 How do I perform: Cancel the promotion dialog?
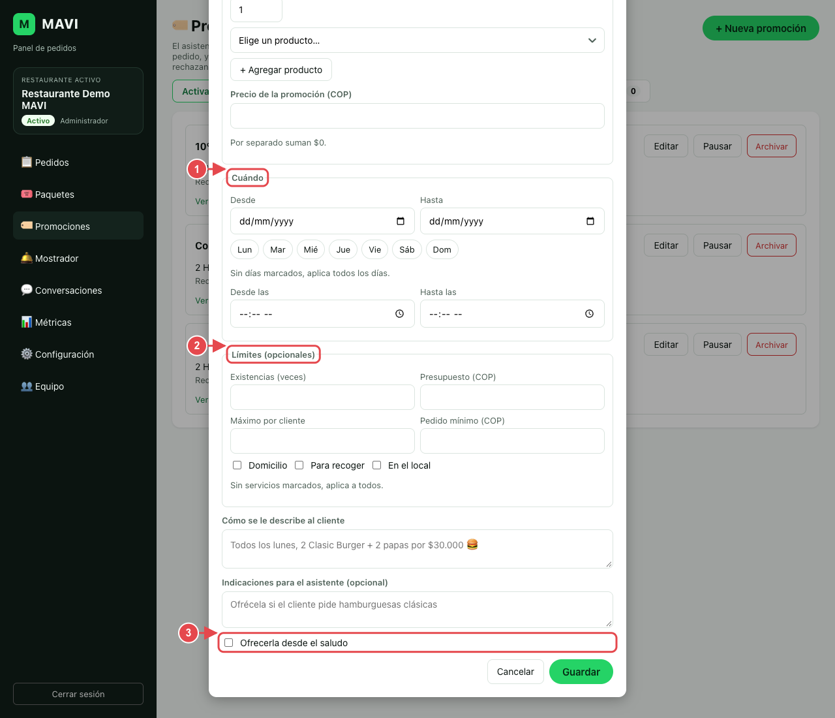515,672
